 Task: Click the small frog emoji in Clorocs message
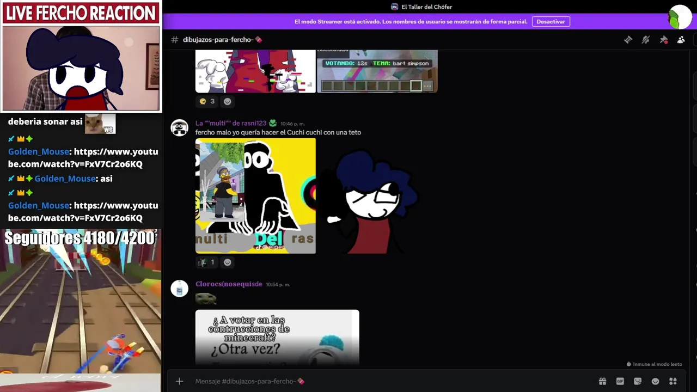click(x=206, y=298)
